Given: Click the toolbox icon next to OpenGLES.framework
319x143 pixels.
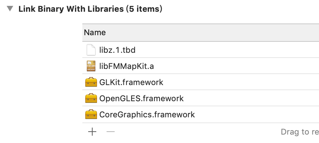Looking at the screenshot, I should (91, 98).
